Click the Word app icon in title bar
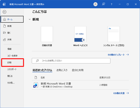This screenshot has width=140, height=108. point(4,4)
